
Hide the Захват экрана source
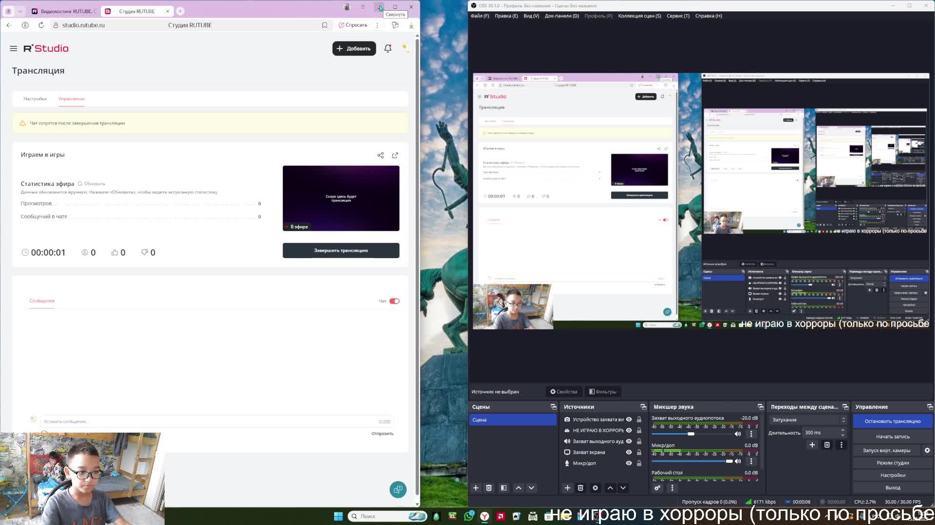629,453
